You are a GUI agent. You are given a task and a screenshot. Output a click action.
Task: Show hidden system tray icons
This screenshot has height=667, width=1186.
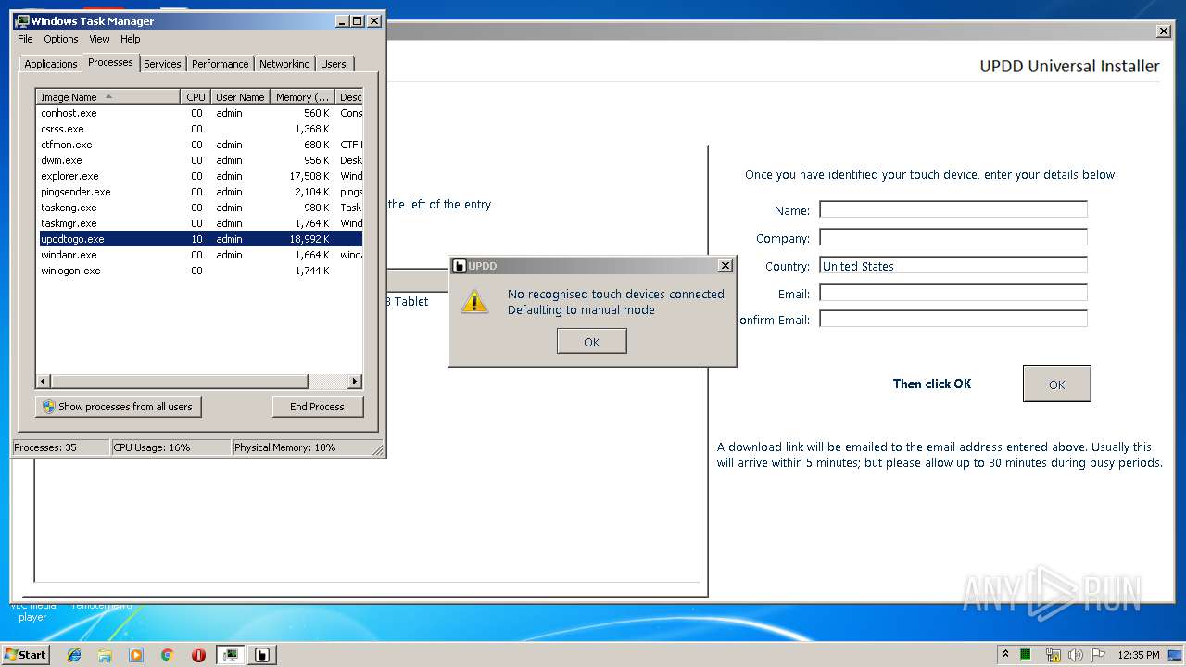point(1005,654)
